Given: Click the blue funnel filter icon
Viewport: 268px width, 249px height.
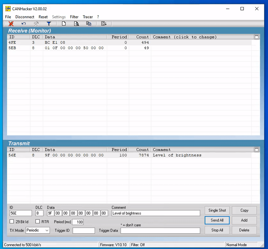Looking at the screenshot, I should 49,24.
